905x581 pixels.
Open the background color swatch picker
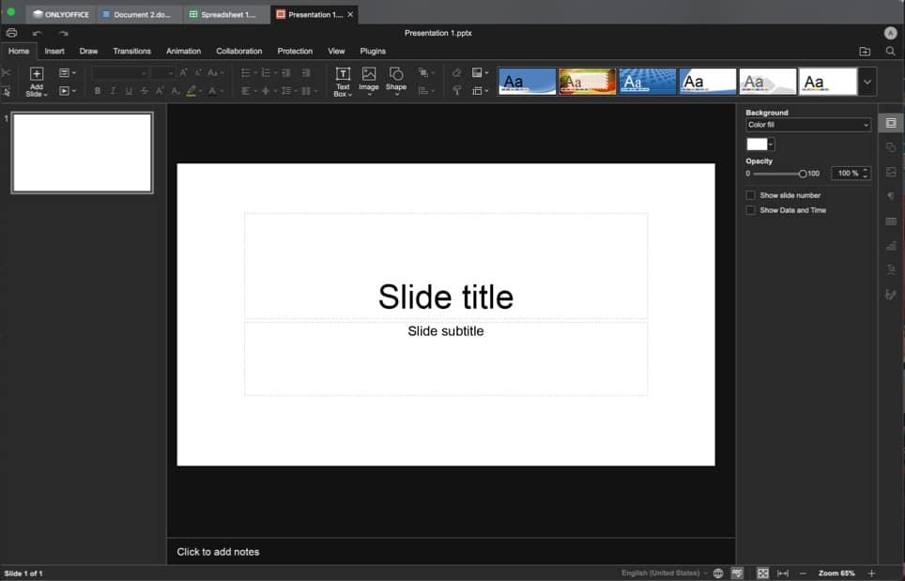click(x=760, y=145)
